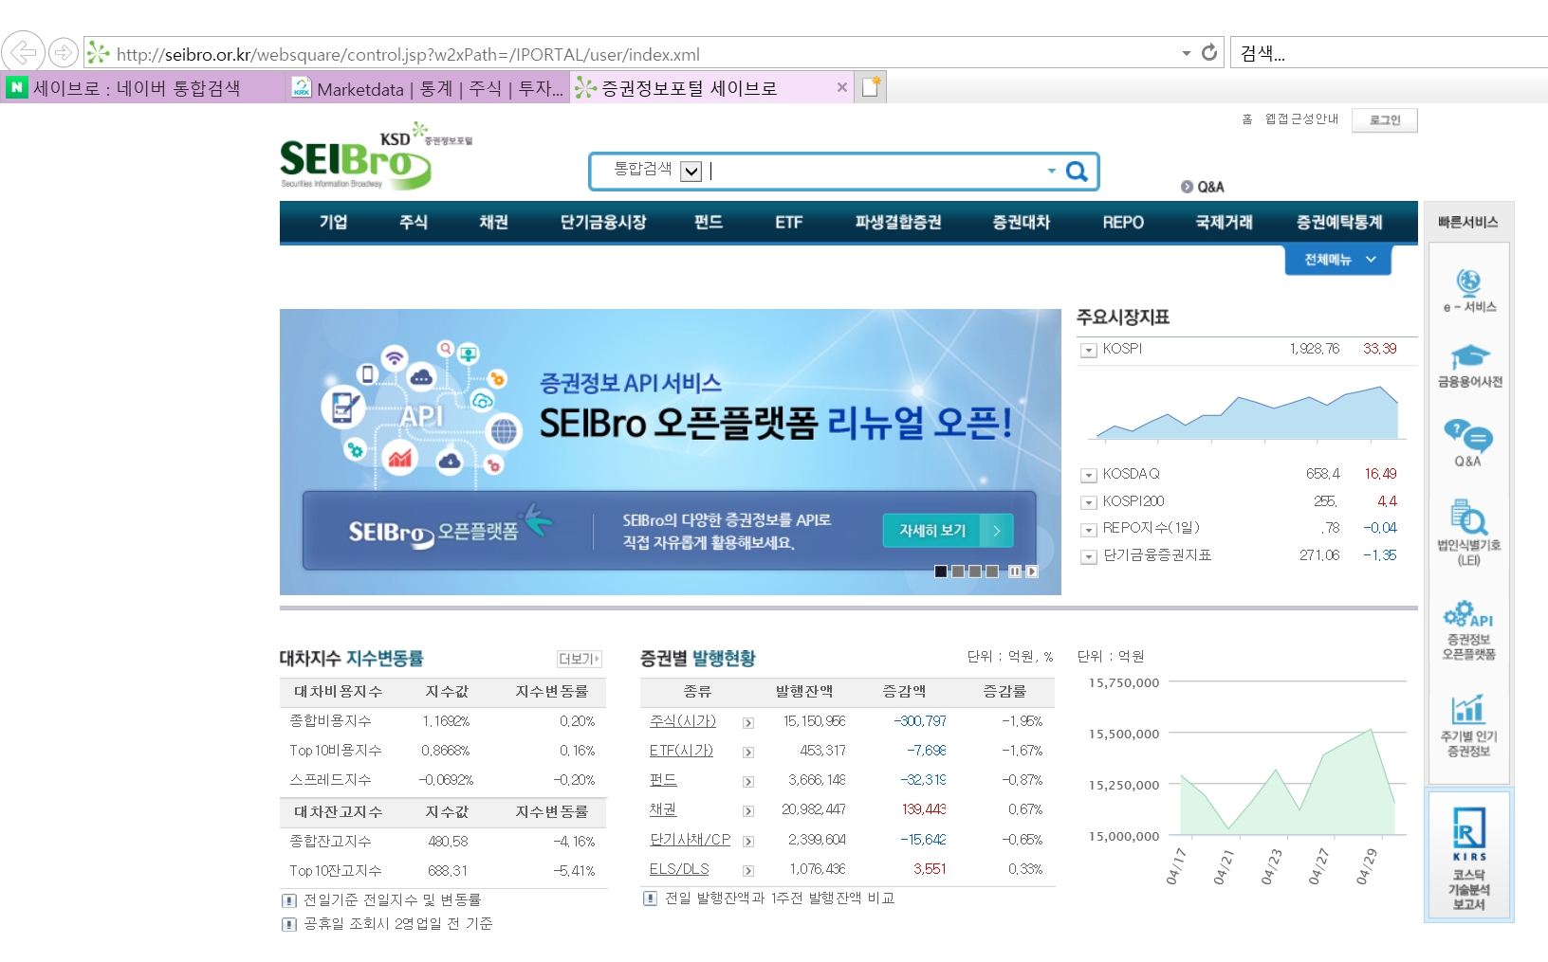Click the 홈 link
This screenshot has height=962, width=1548.
[x=1246, y=119]
